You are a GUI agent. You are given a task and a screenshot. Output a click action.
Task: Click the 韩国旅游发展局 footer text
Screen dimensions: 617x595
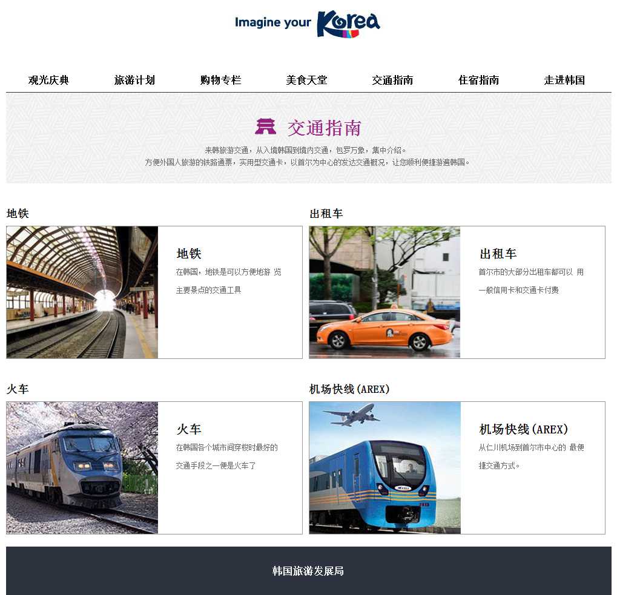click(308, 571)
